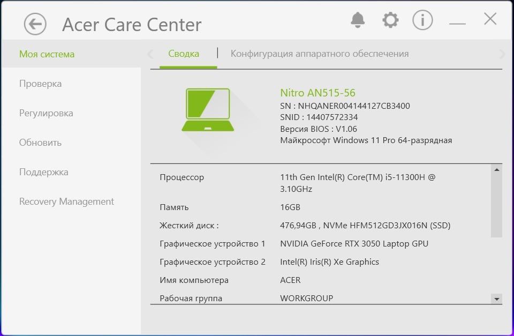514x336 pixels.
Task: Click Память label
Action: tap(174, 207)
